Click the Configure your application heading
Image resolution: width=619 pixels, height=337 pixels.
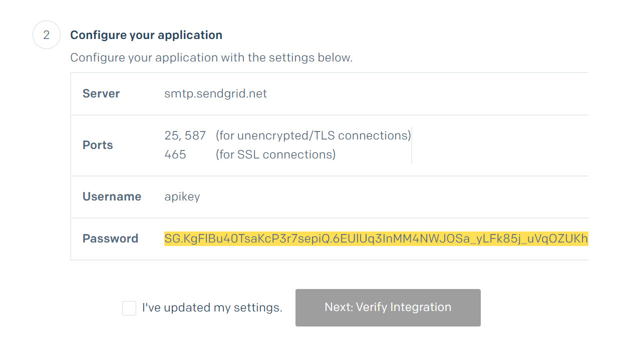click(x=146, y=35)
